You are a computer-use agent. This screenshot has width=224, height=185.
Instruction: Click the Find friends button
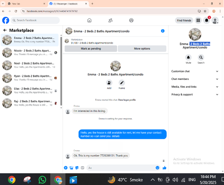point(184,20)
